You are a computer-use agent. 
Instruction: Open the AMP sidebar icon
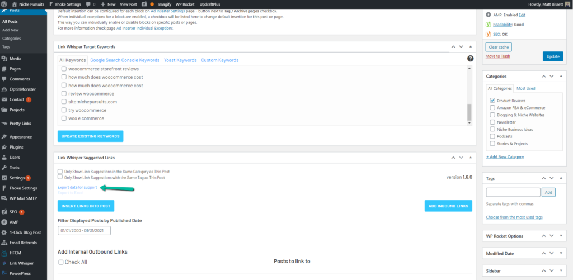pyautogui.click(x=4, y=222)
